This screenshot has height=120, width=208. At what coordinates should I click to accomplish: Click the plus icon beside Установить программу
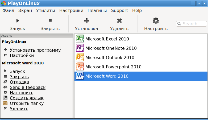point(5,50)
